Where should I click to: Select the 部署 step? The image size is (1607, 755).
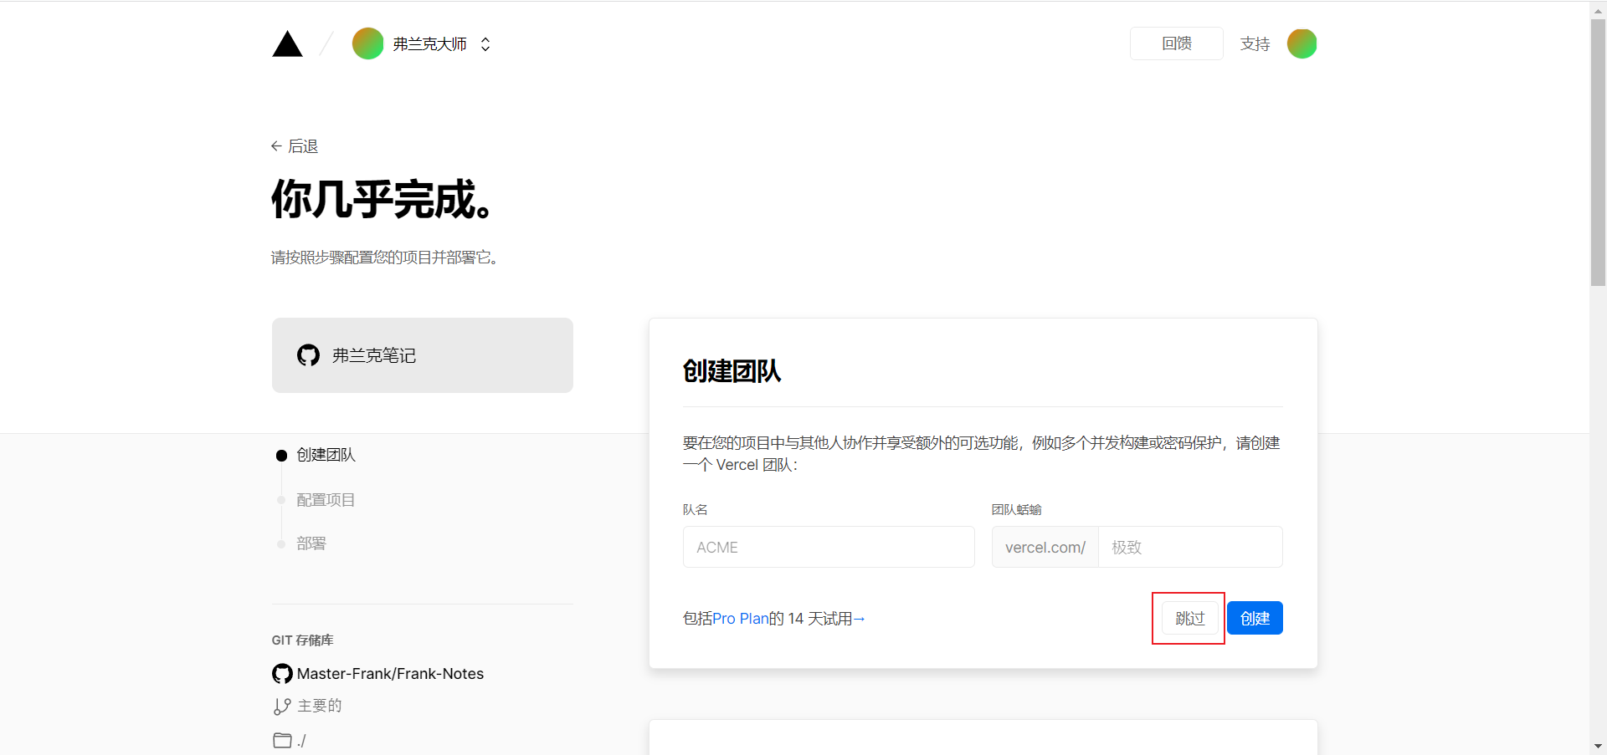[x=311, y=543]
